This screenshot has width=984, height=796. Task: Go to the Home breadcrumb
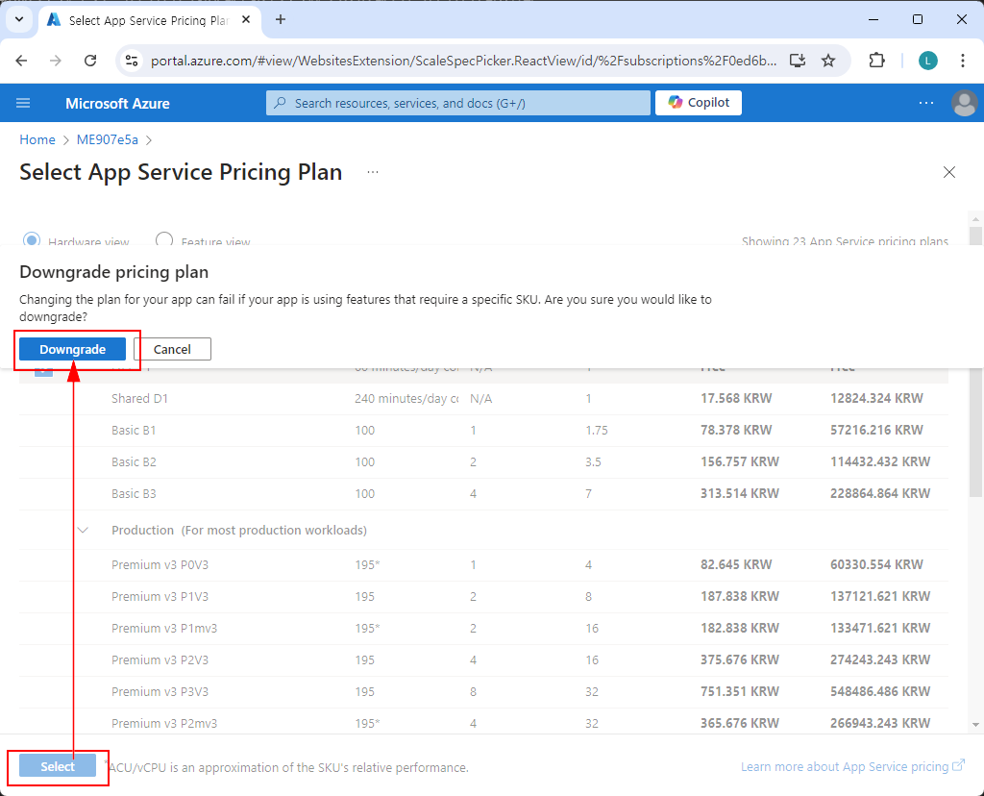click(37, 139)
